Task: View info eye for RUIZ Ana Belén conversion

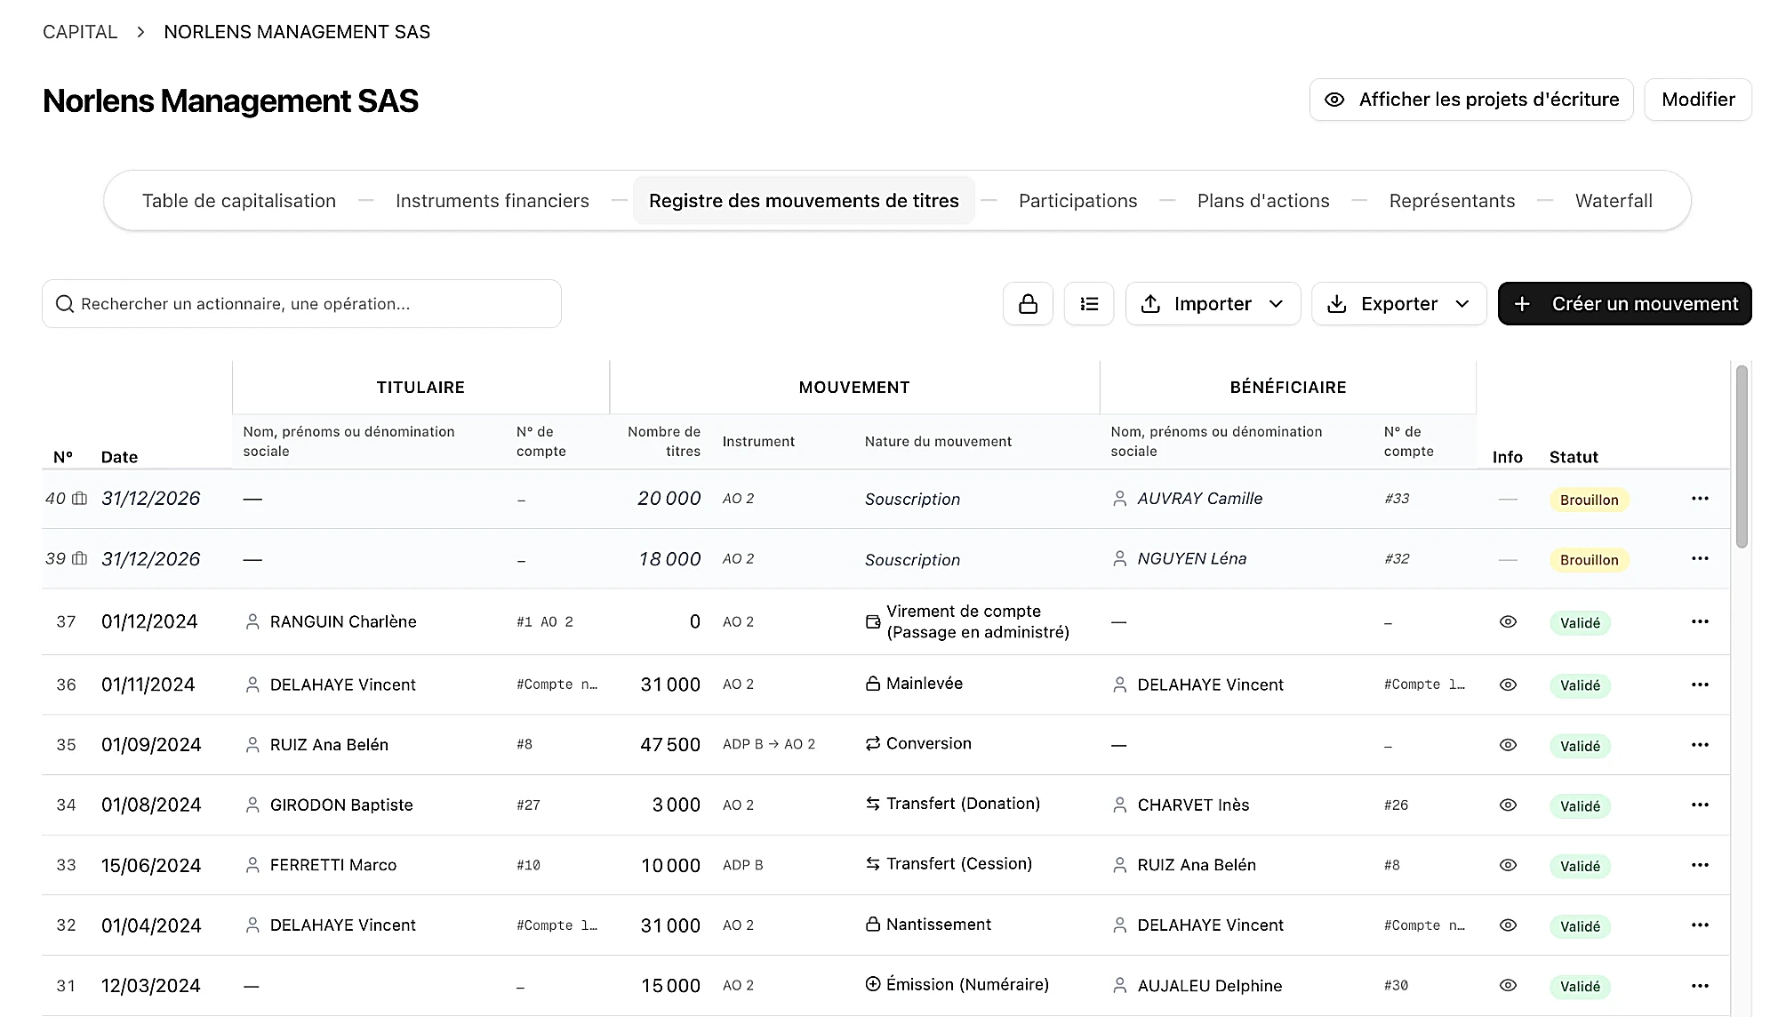Action: tap(1508, 745)
